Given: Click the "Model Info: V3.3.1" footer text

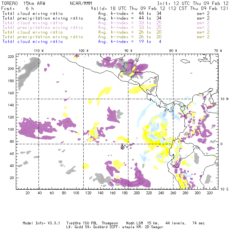Looking at the screenshot, I should (41, 223).
